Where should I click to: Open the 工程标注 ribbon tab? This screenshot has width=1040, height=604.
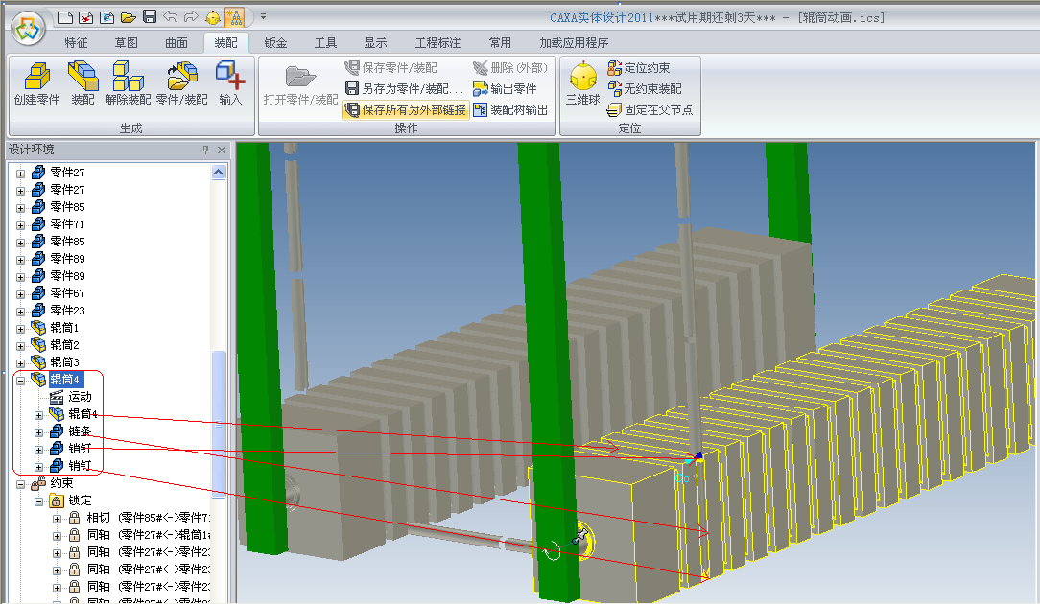437,42
